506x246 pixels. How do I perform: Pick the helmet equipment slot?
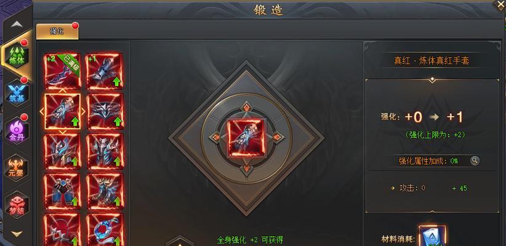[x=63, y=151]
